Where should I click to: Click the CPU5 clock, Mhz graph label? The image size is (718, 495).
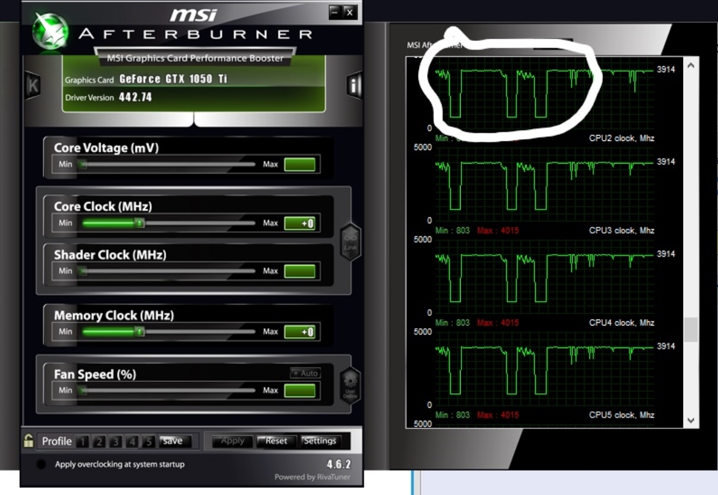click(x=622, y=415)
